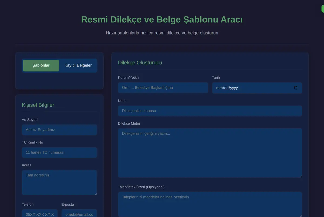Screen dimensions: 324x217
Task: Click the Kurum/Yetkili label
Action: 129,78
